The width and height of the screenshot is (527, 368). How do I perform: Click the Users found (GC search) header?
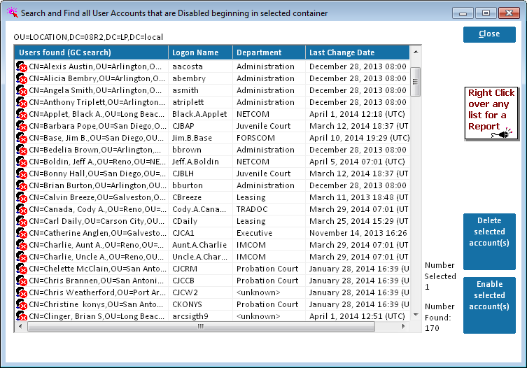click(91, 52)
